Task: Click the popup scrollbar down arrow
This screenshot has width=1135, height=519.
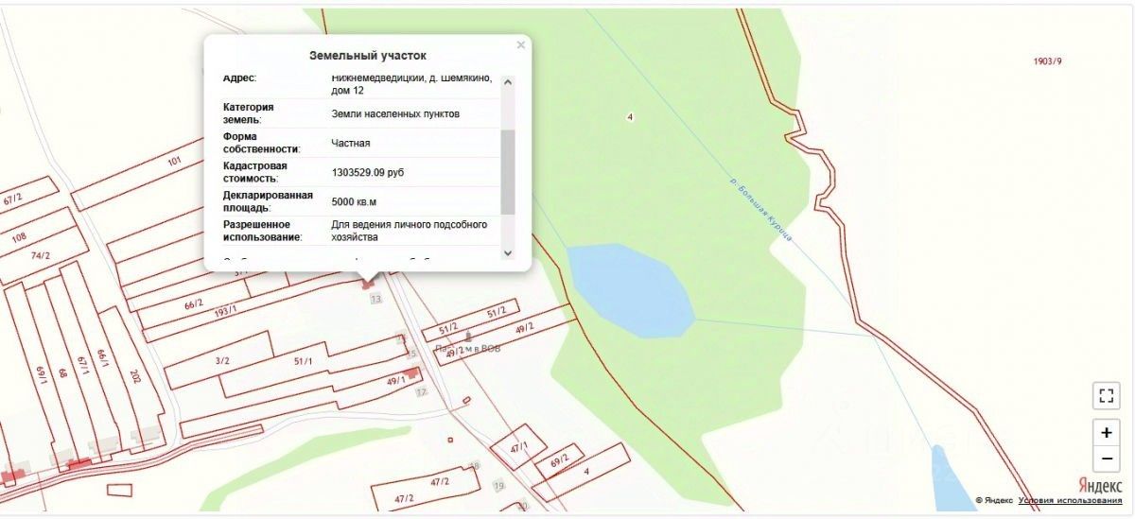Action: coord(508,252)
